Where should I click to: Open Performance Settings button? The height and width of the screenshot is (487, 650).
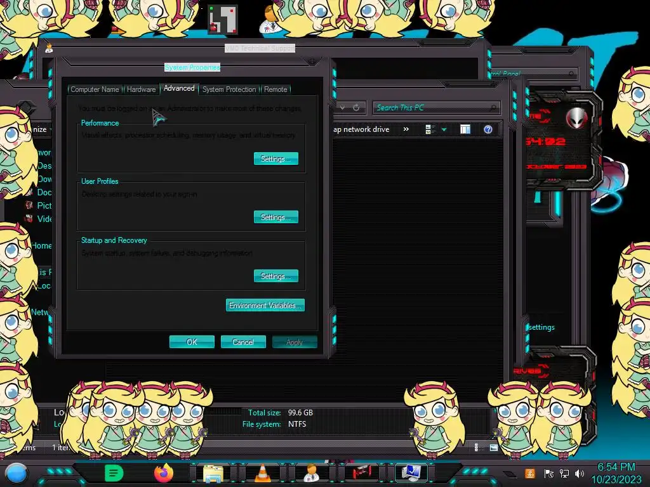click(x=275, y=159)
